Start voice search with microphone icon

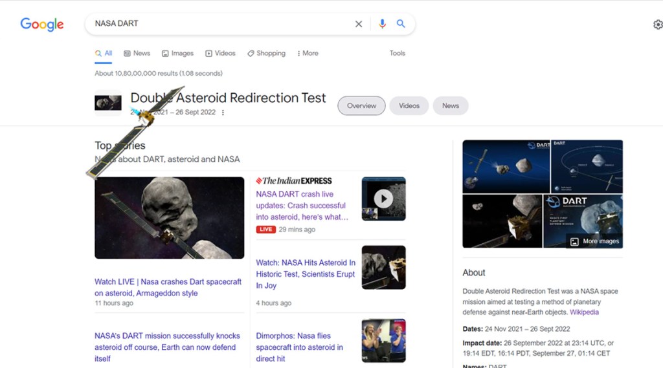382,24
